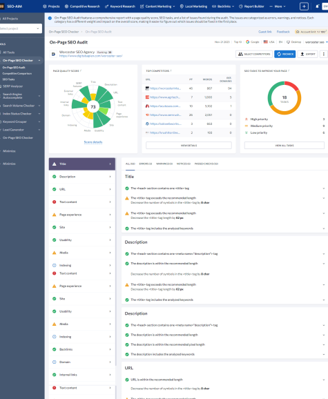This screenshot has height=399, width=328.
Task: Click the Low priority icon
Action: click(x=247, y=133)
